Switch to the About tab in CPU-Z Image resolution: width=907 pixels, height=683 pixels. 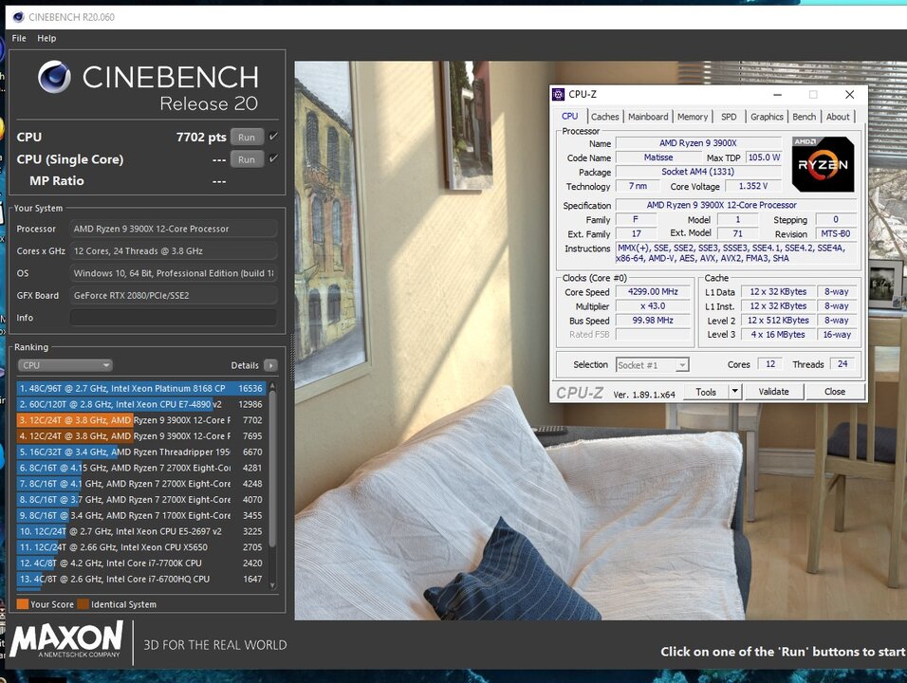pos(838,117)
